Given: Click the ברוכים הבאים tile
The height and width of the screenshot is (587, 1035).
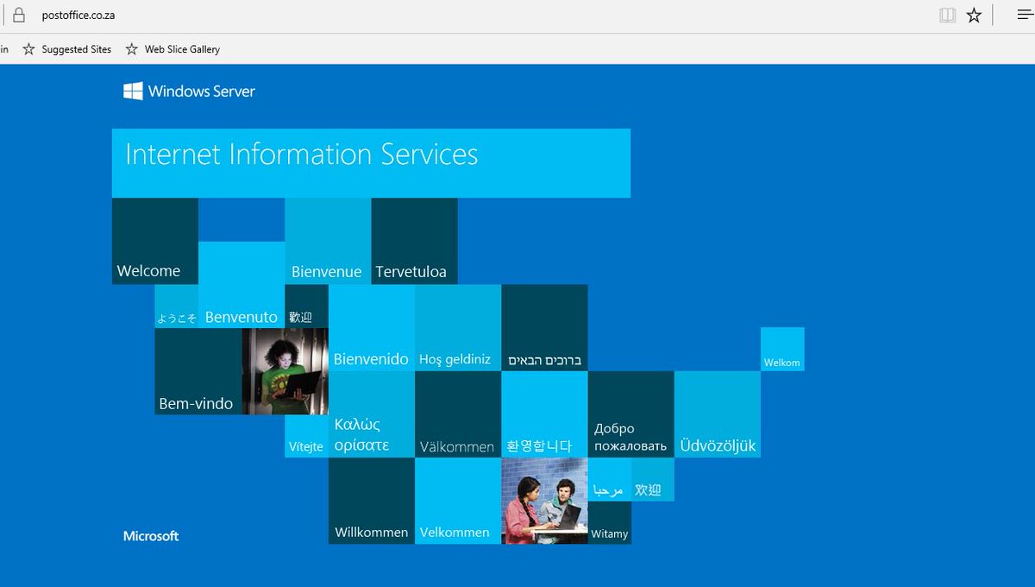Looking at the screenshot, I should point(544,327).
